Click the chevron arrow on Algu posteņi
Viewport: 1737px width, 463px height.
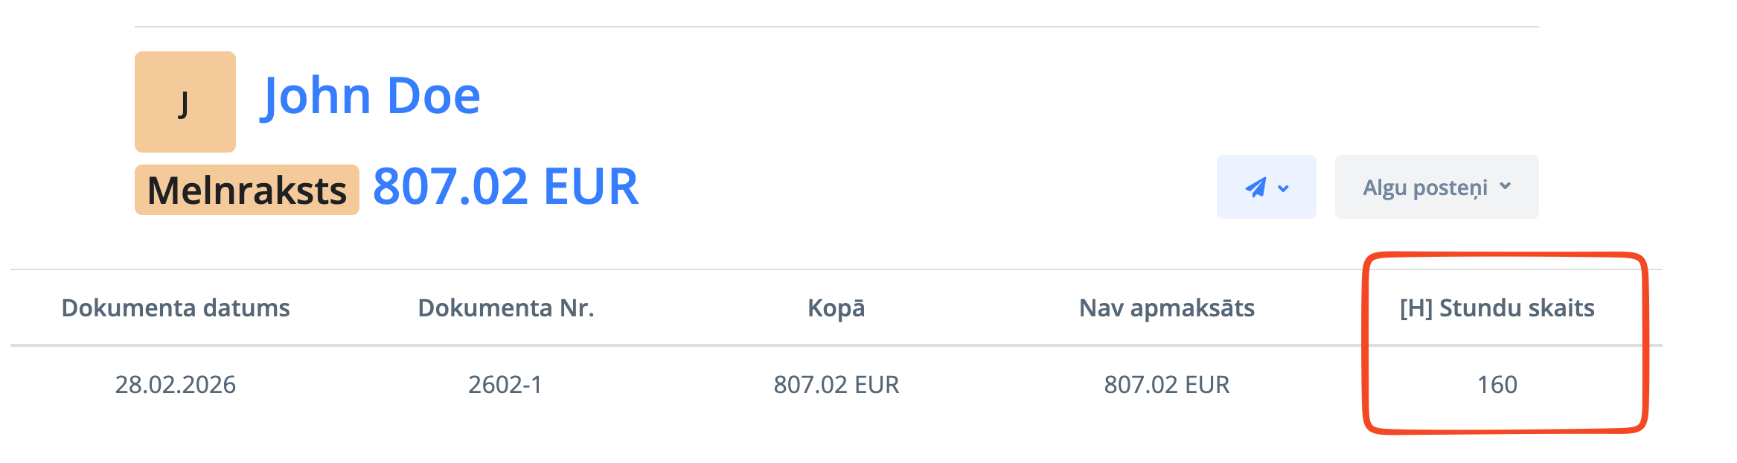click(x=1506, y=186)
